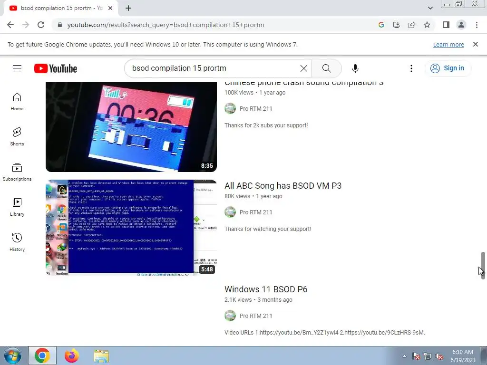The height and width of the screenshot is (365, 487).
Task: Click the install app icon in address bar
Action: tap(397, 25)
